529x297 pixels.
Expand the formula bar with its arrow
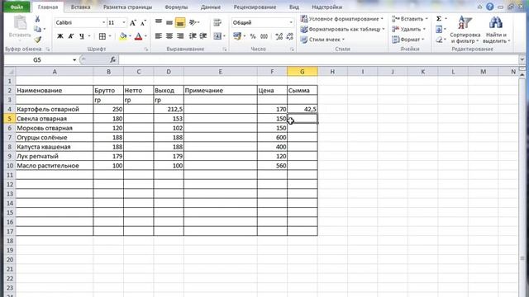tap(522, 59)
